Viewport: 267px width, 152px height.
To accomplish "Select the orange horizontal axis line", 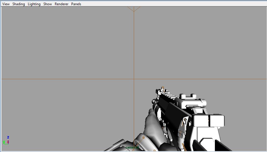I will (68, 79).
